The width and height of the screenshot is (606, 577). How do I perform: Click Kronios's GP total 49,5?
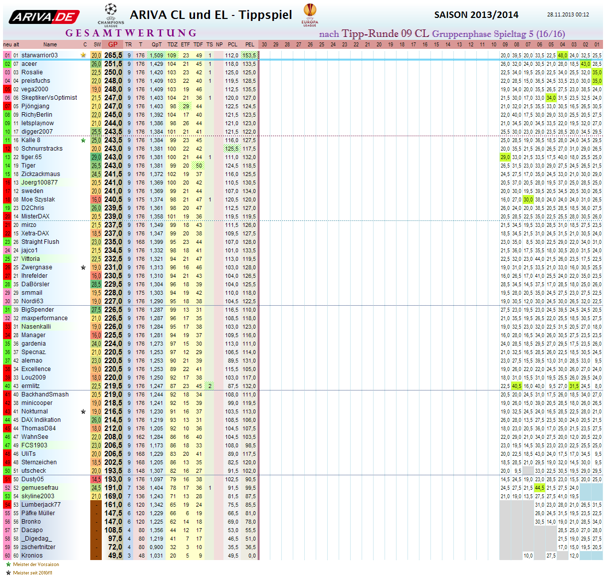[x=115, y=556]
